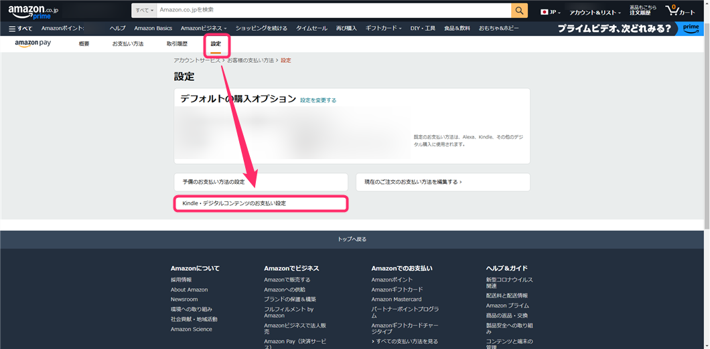Switch to the お支払い方法 tab

click(128, 44)
